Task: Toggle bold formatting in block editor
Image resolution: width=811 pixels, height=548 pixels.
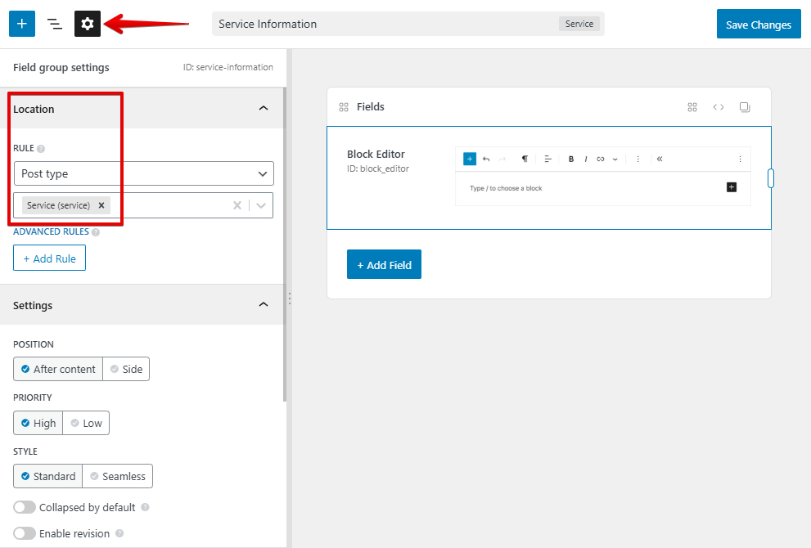Action: (x=571, y=159)
